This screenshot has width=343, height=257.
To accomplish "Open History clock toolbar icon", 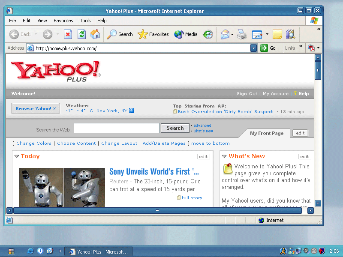I will tap(208, 34).
